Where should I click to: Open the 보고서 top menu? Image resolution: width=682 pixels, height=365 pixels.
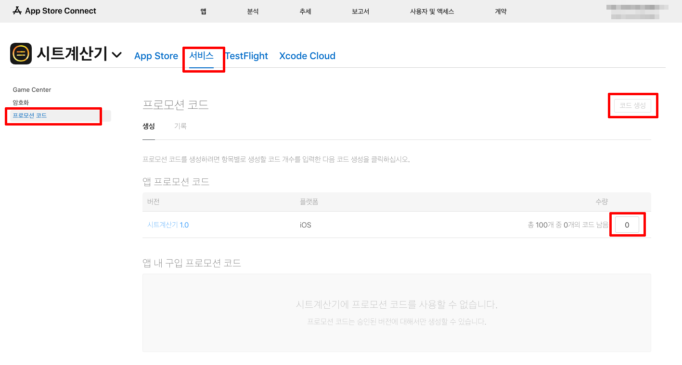point(360,11)
